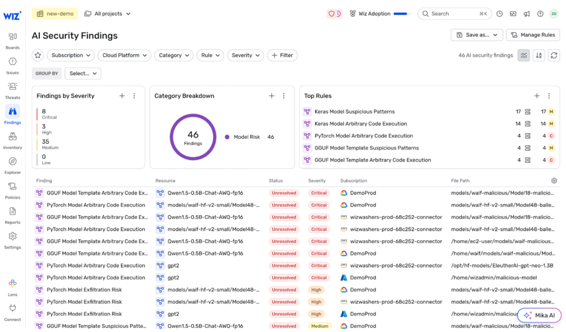This screenshot has width=566, height=332.
Task: Open table column settings gear
Action: point(554,180)
